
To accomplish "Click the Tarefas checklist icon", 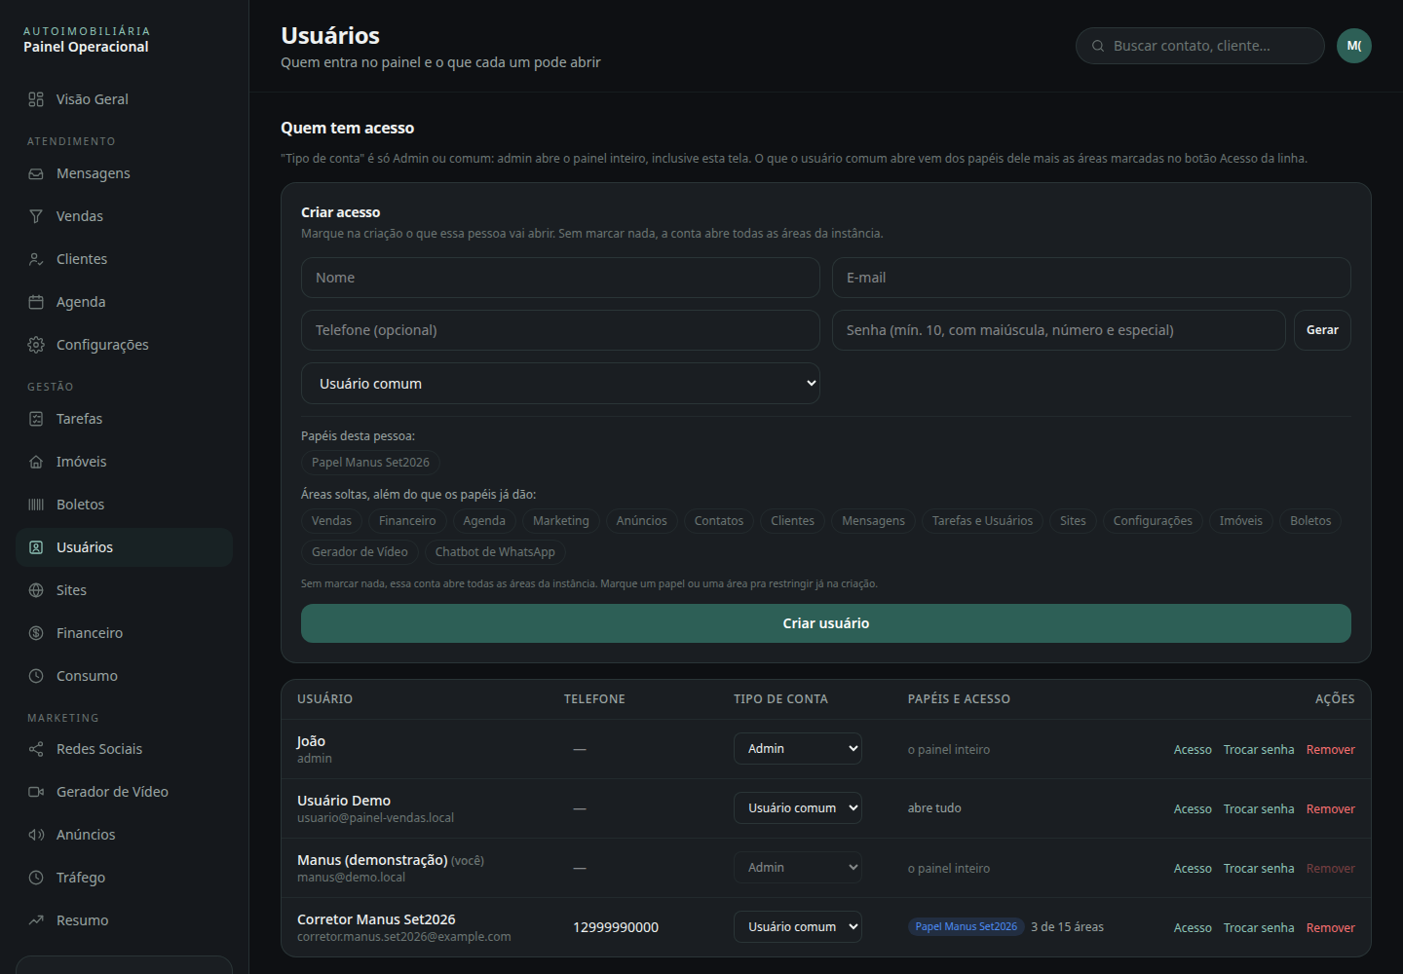I will [36, 419].
